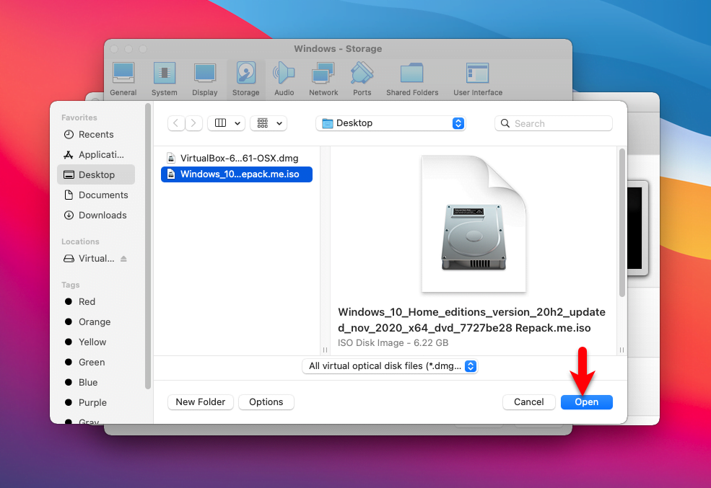Viewport: 711px width, 488px height.
Task: Click the sidebar scrollbar
Action: click(147, 247)
